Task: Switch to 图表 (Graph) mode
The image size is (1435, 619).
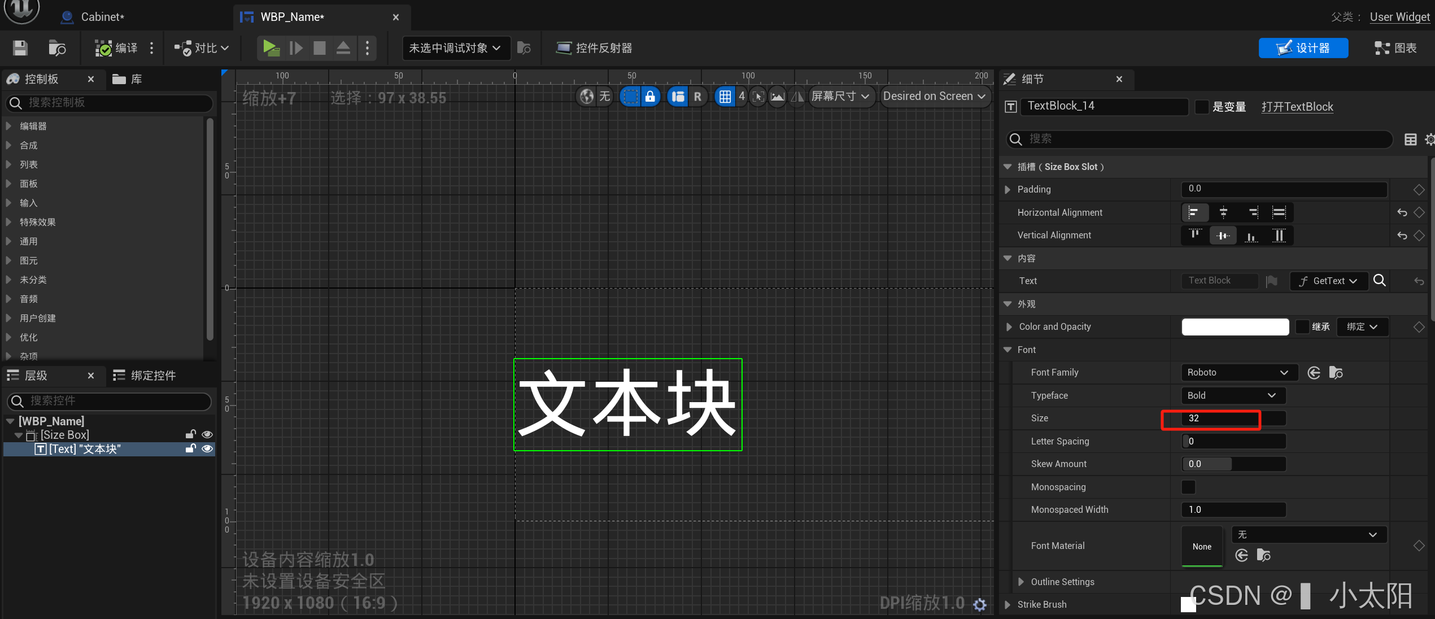Action: (1395, 48)
